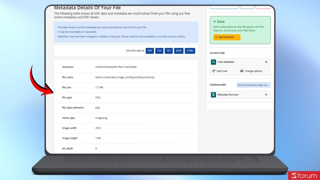
Task: Click the gears icon on Change options
Action: 242,71
